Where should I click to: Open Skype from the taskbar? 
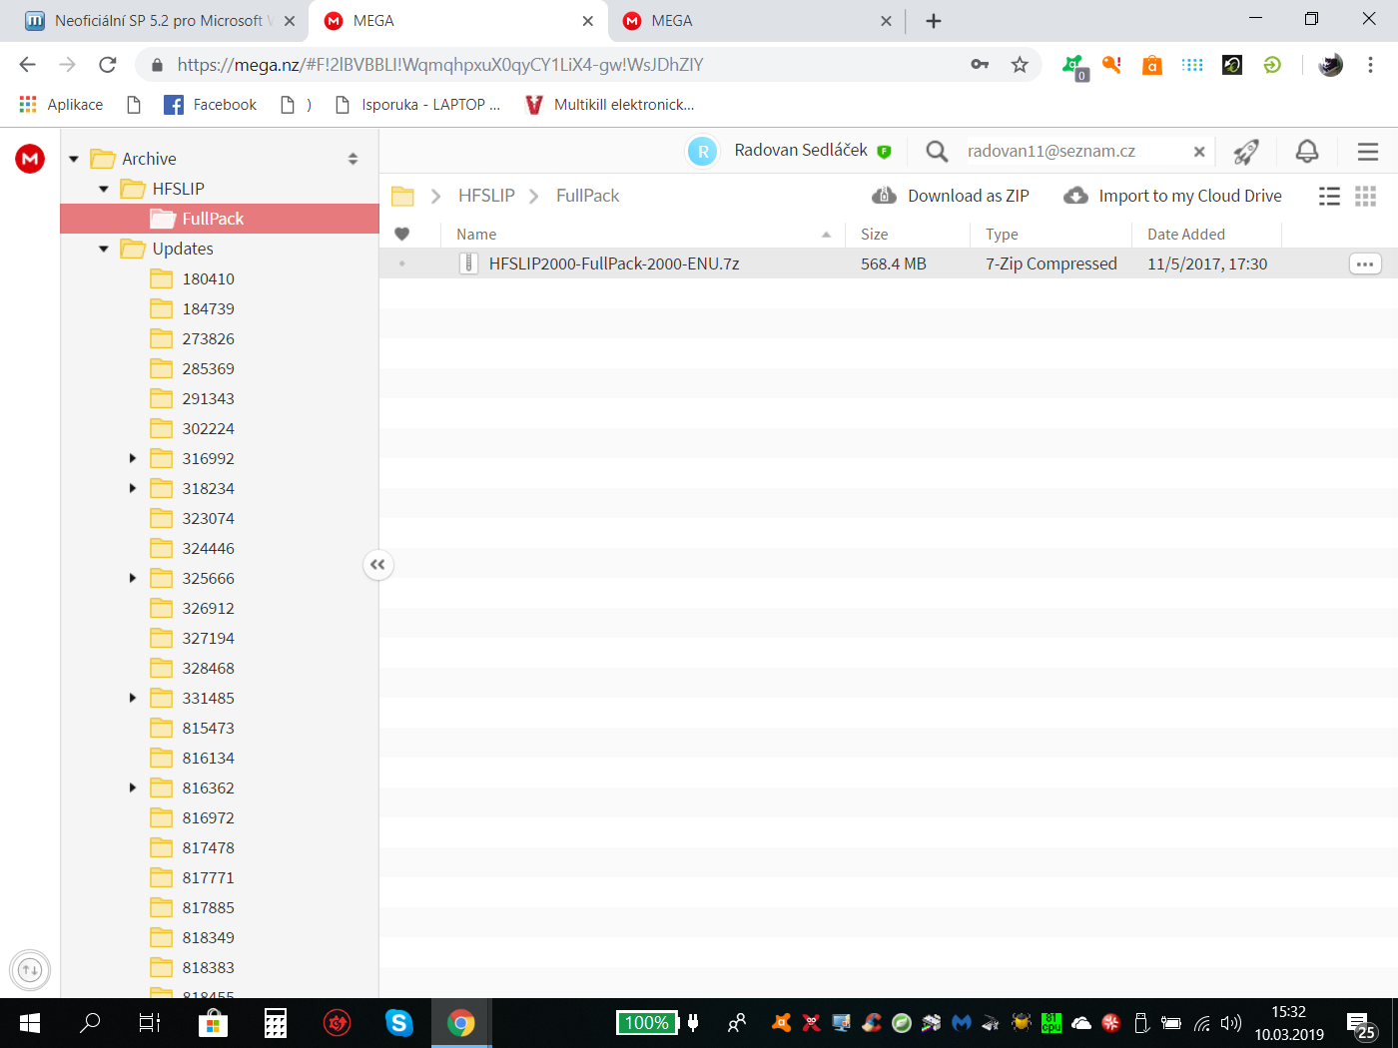399,1023
